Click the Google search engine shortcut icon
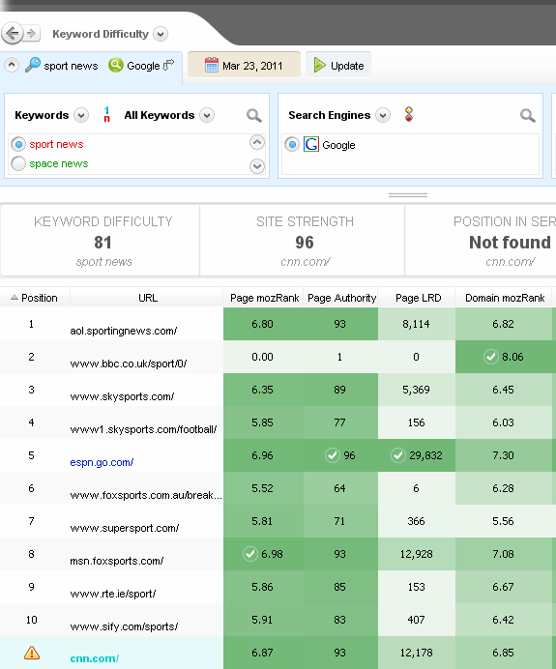The image size is (556, 669). 116,66
